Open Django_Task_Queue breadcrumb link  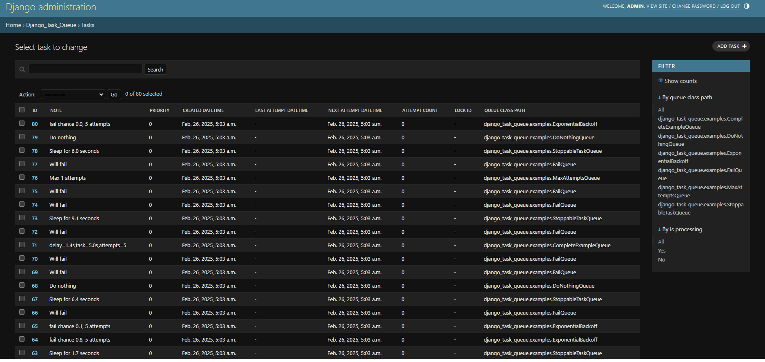point(51,25)
